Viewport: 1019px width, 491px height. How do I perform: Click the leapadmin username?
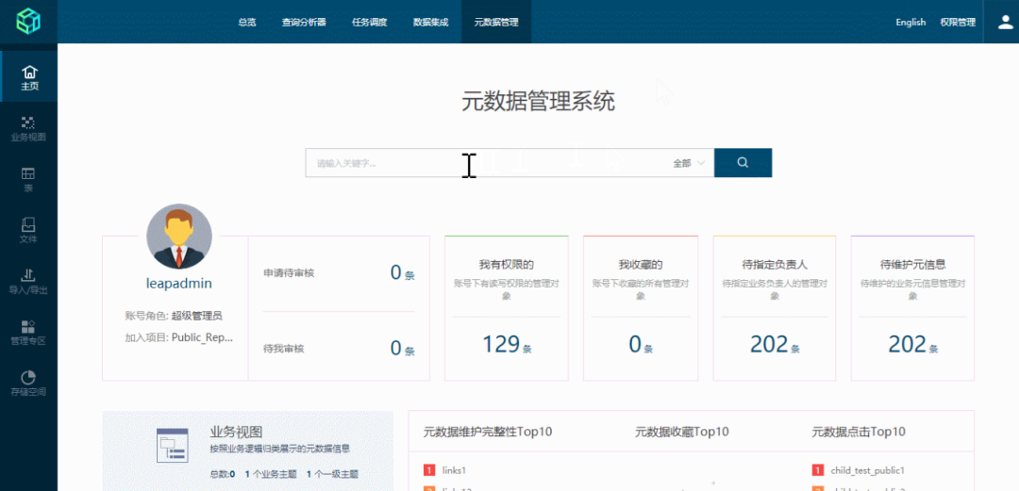[178, 284]
